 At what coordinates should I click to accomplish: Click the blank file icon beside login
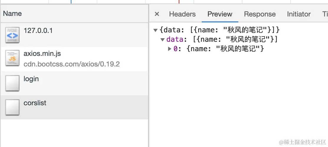point(12,83)
